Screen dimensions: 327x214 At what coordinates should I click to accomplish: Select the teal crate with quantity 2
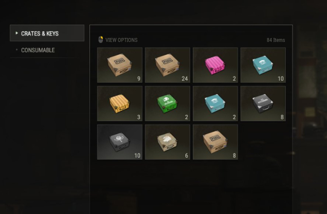click(215, 104)
